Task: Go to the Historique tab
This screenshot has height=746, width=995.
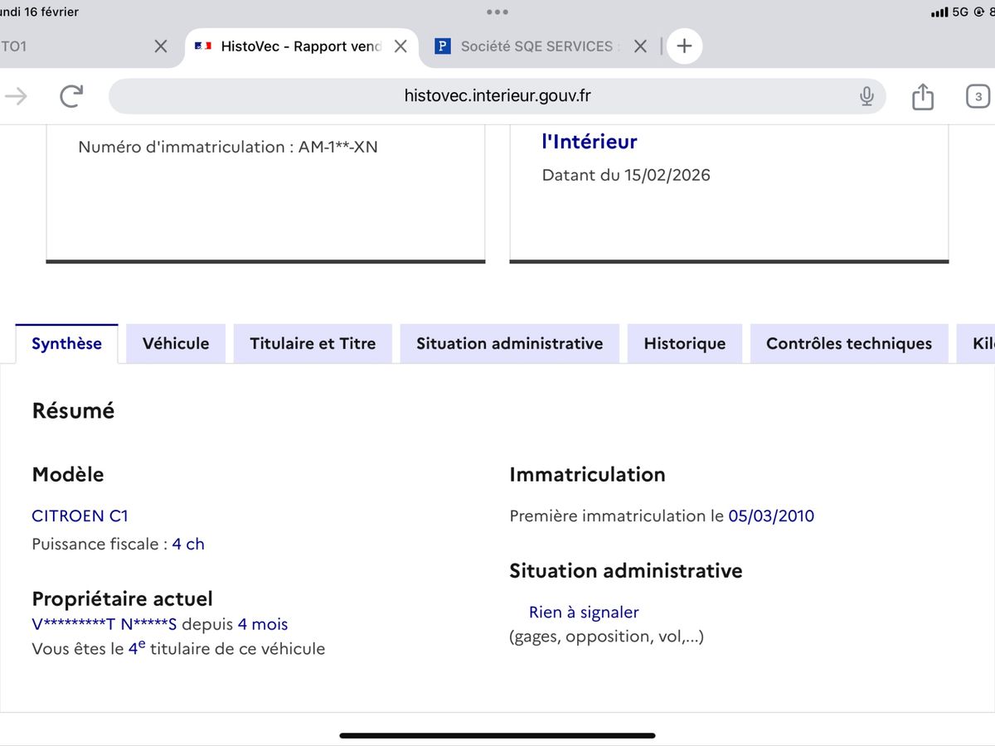Action: pyautogui.click(x=684, y=343)
